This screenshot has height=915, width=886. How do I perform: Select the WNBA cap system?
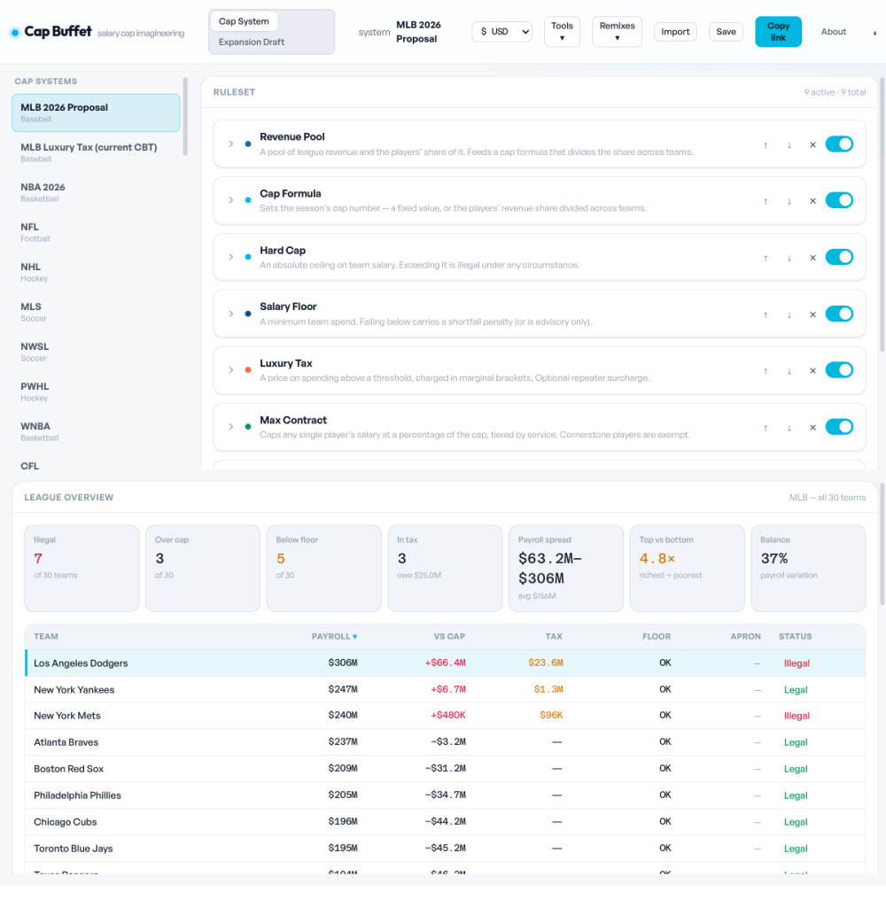click(x=96, y=432)
